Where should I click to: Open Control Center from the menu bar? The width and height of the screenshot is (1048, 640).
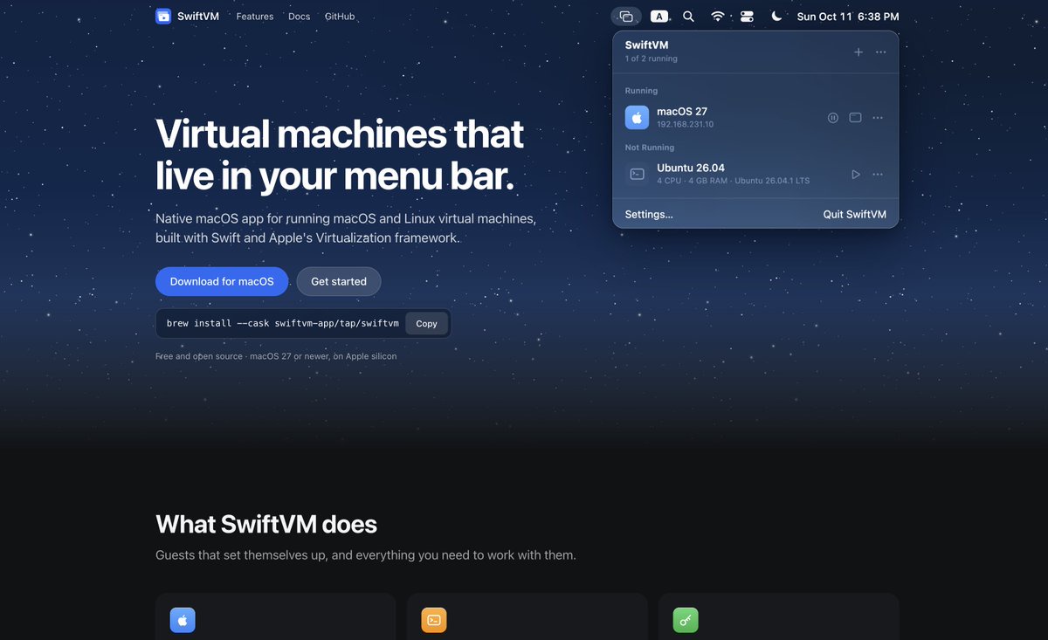pyautogui.click(x=747, y=17)
